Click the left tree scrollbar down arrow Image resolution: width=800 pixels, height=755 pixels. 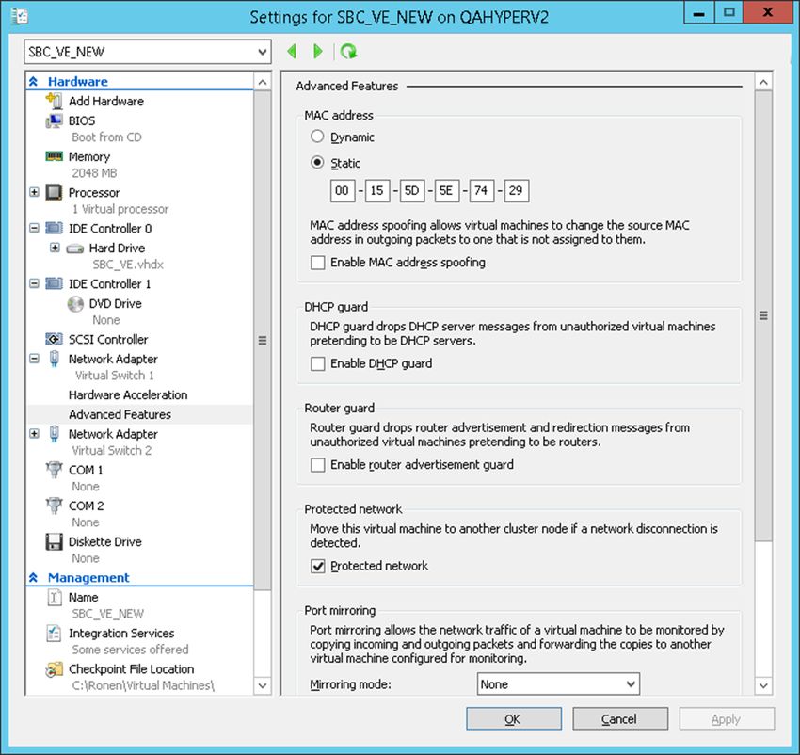263,685
